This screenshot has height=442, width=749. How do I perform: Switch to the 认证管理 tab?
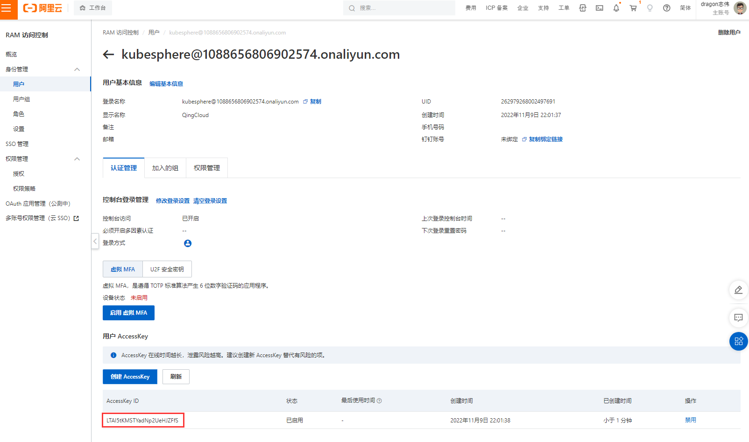pos(124,168)
